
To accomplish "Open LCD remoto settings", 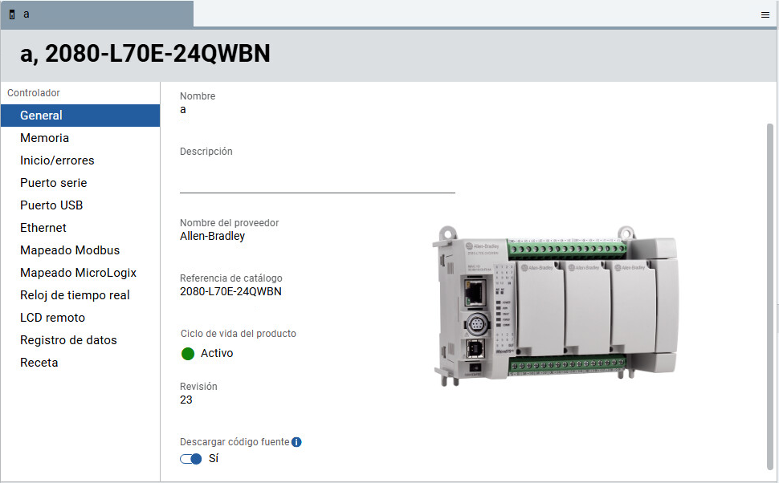I will click(52, 318).
